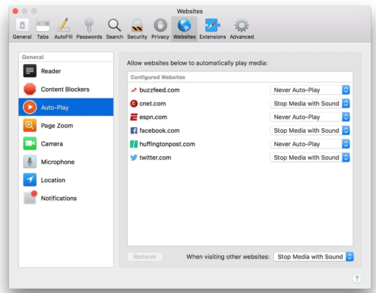Select Camera in the sidebar
This screenshot has height=293, width=376.
(x=66, y=143)
